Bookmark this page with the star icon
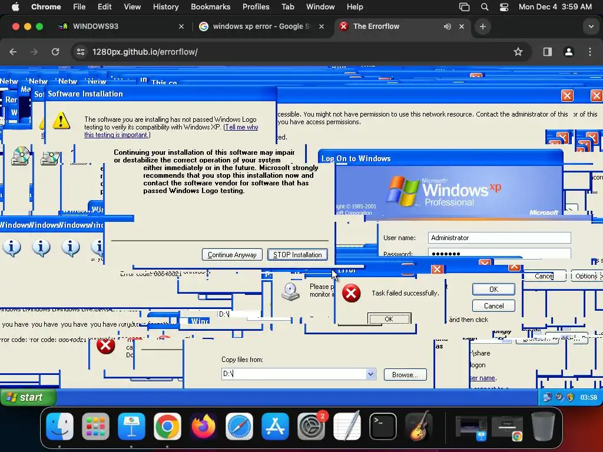This screenshot has height=452, width=603. (x=518, y=52)
